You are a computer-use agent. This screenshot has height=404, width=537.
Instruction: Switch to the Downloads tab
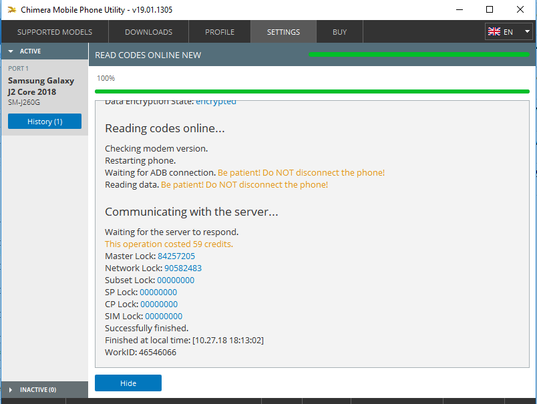point(149,32)
